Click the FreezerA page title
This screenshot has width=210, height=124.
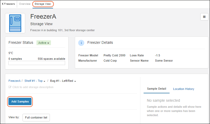click(x=43, y=16)
